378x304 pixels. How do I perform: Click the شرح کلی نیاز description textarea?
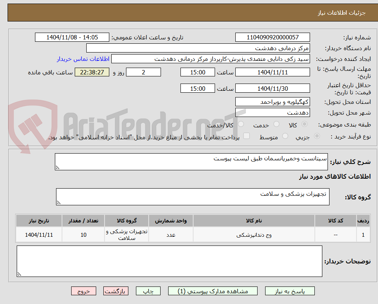click(x=191, y=162)
